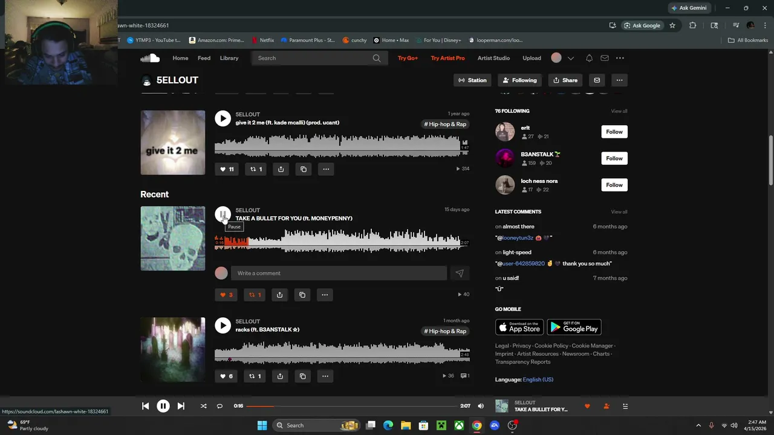Go to Feed in navigation
774x435 pixels.
coord(204,58)
